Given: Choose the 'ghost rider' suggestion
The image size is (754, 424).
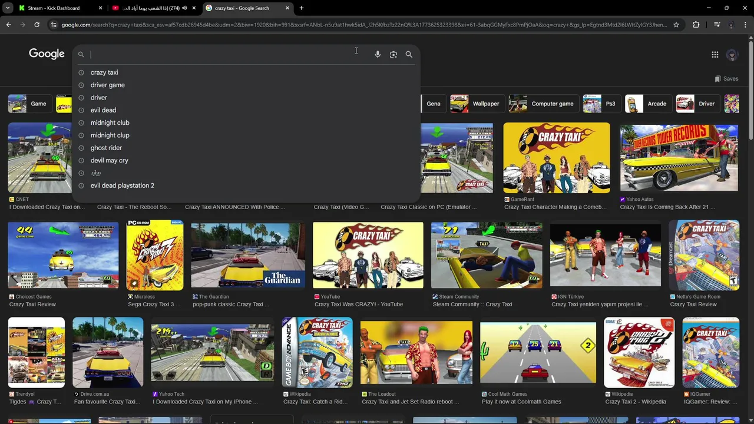Looking at the screenshot, I should (106, 148).
